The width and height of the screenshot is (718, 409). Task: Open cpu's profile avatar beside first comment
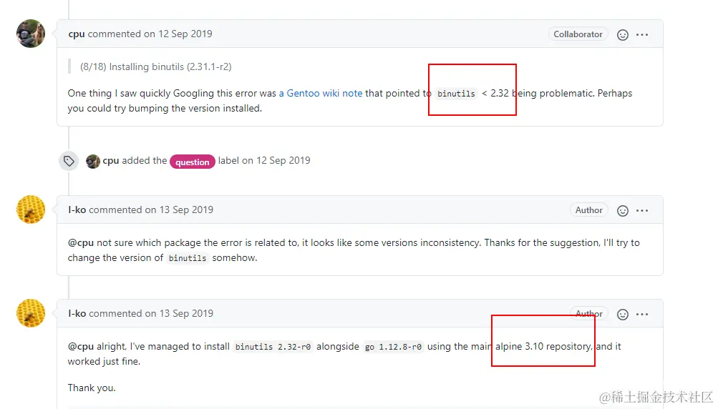31,34
